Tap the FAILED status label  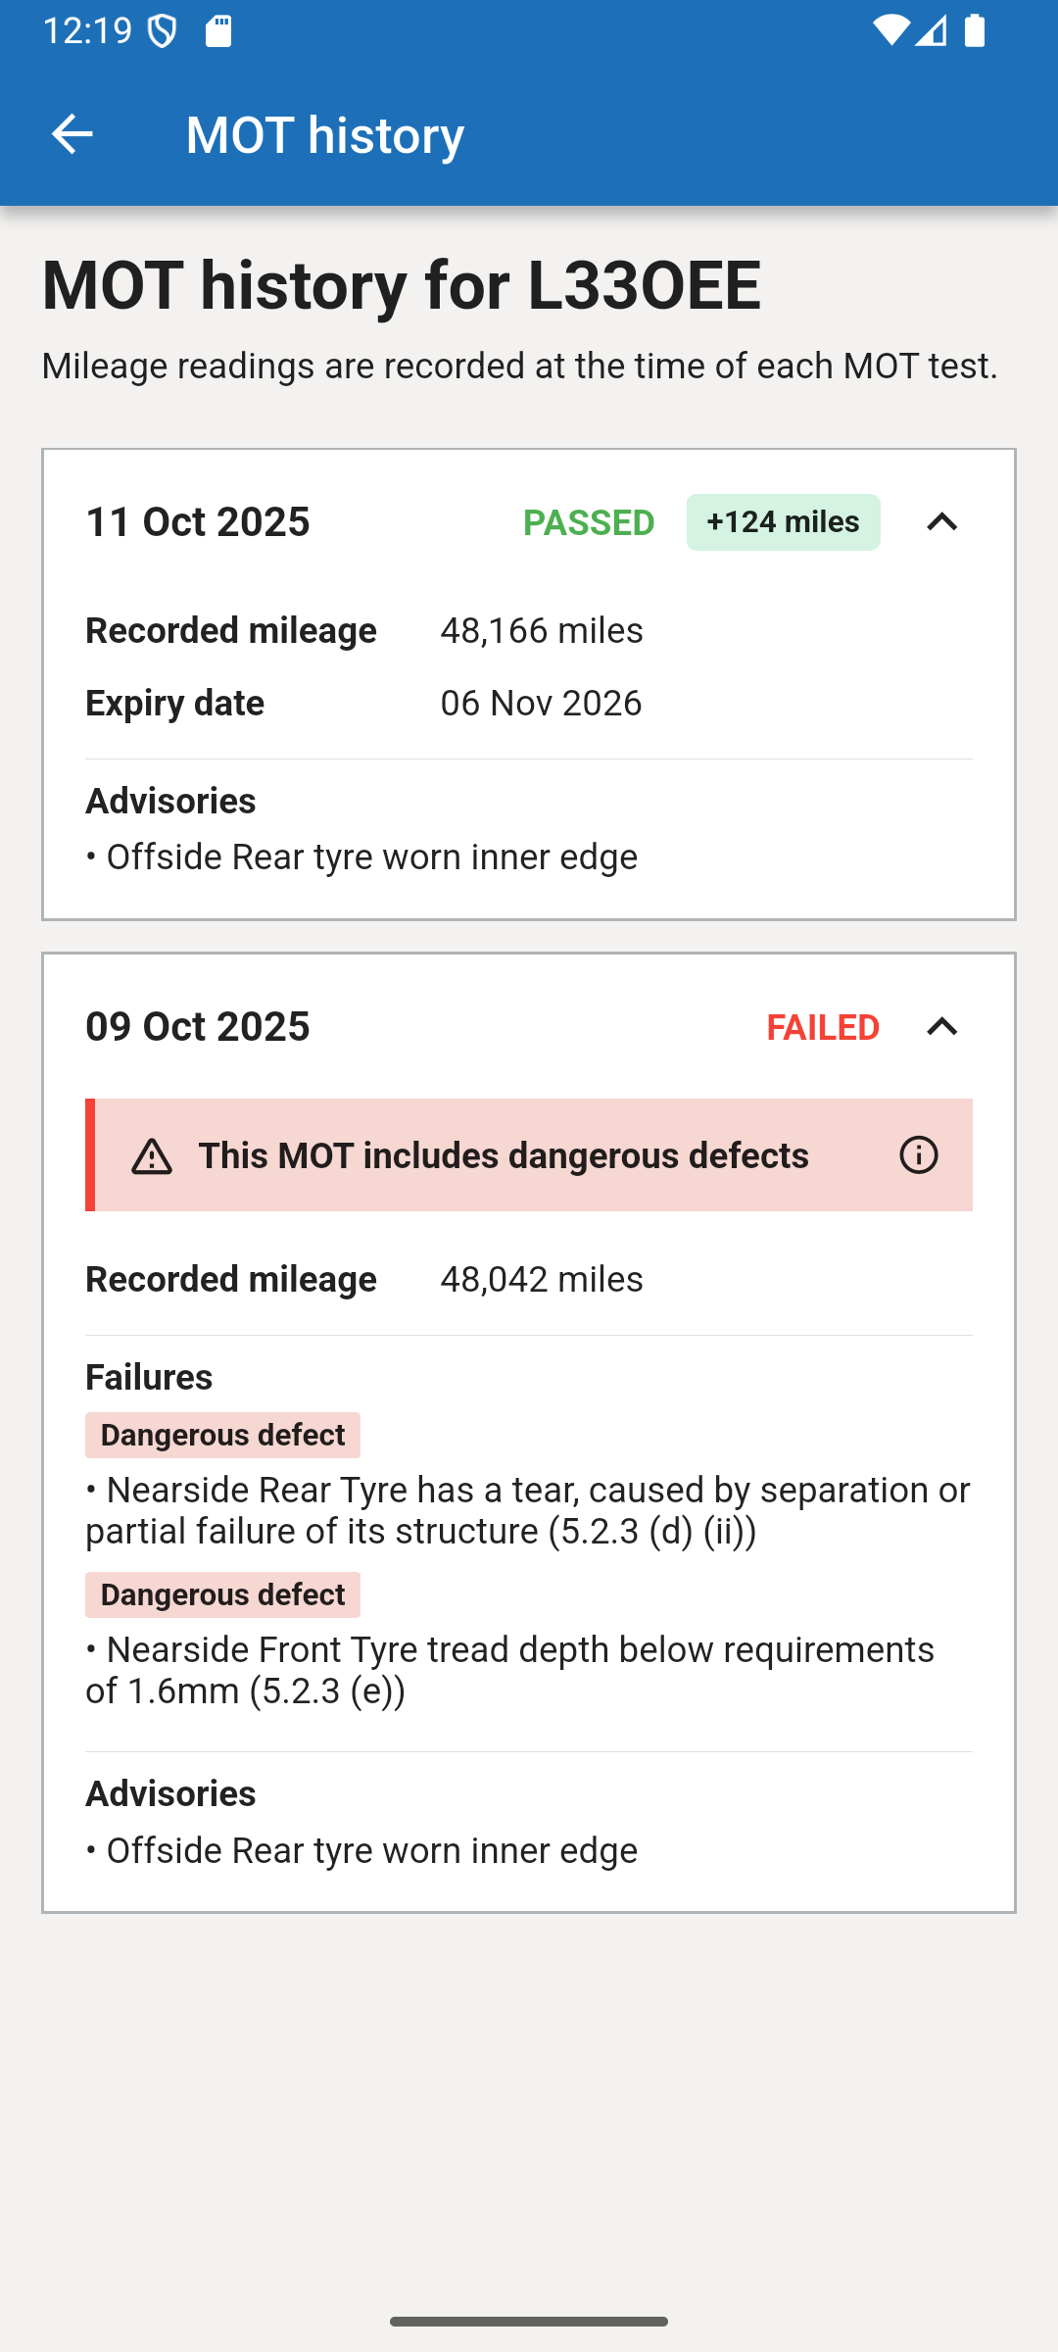point(824,1027)
